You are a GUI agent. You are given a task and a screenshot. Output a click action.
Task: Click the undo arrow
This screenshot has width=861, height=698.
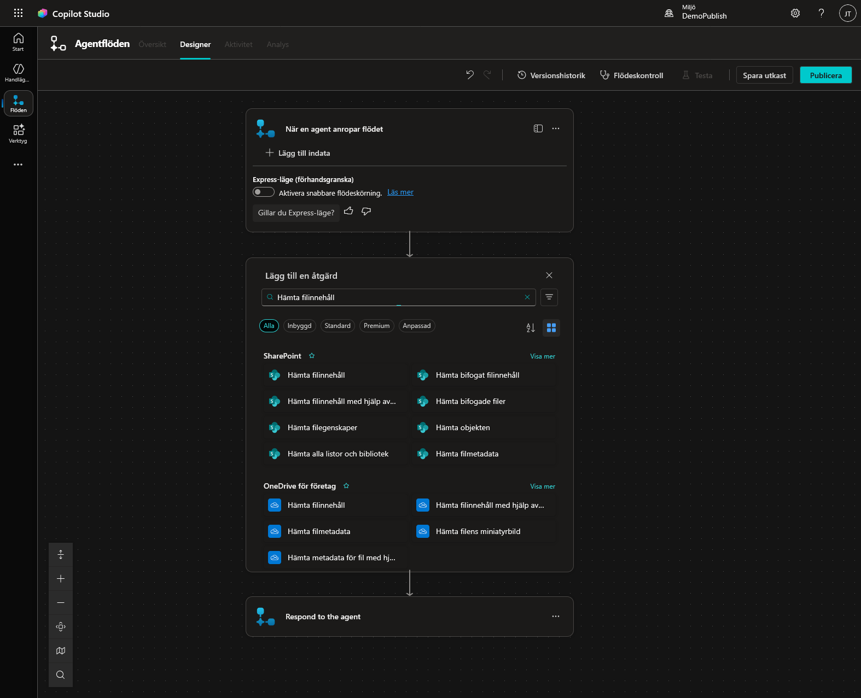[470, 75]
